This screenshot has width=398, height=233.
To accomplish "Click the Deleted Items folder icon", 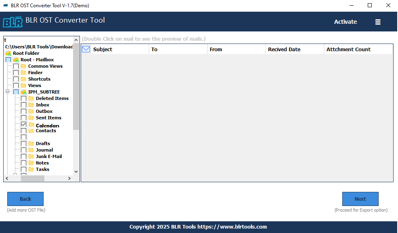I will [31, 98].
